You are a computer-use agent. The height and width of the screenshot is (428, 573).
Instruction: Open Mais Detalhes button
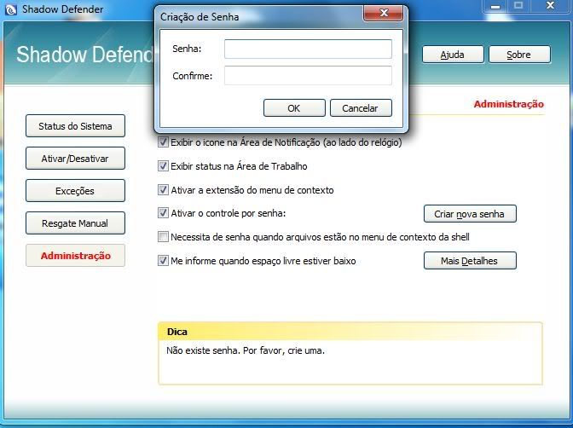pyautogui.click(x=470, y=261)
